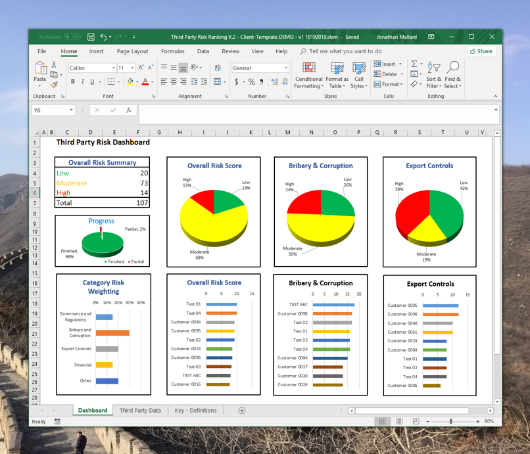
Task: Open the General number format dropdown
Action: tap(287, 67)
